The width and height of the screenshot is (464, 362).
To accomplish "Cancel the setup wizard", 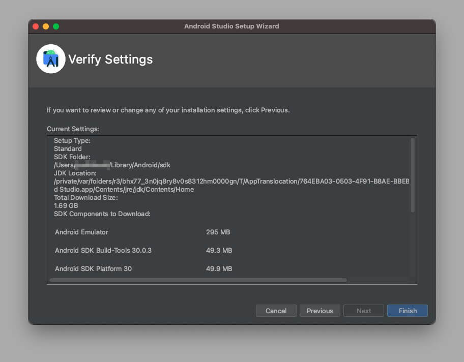I will 276,311.
